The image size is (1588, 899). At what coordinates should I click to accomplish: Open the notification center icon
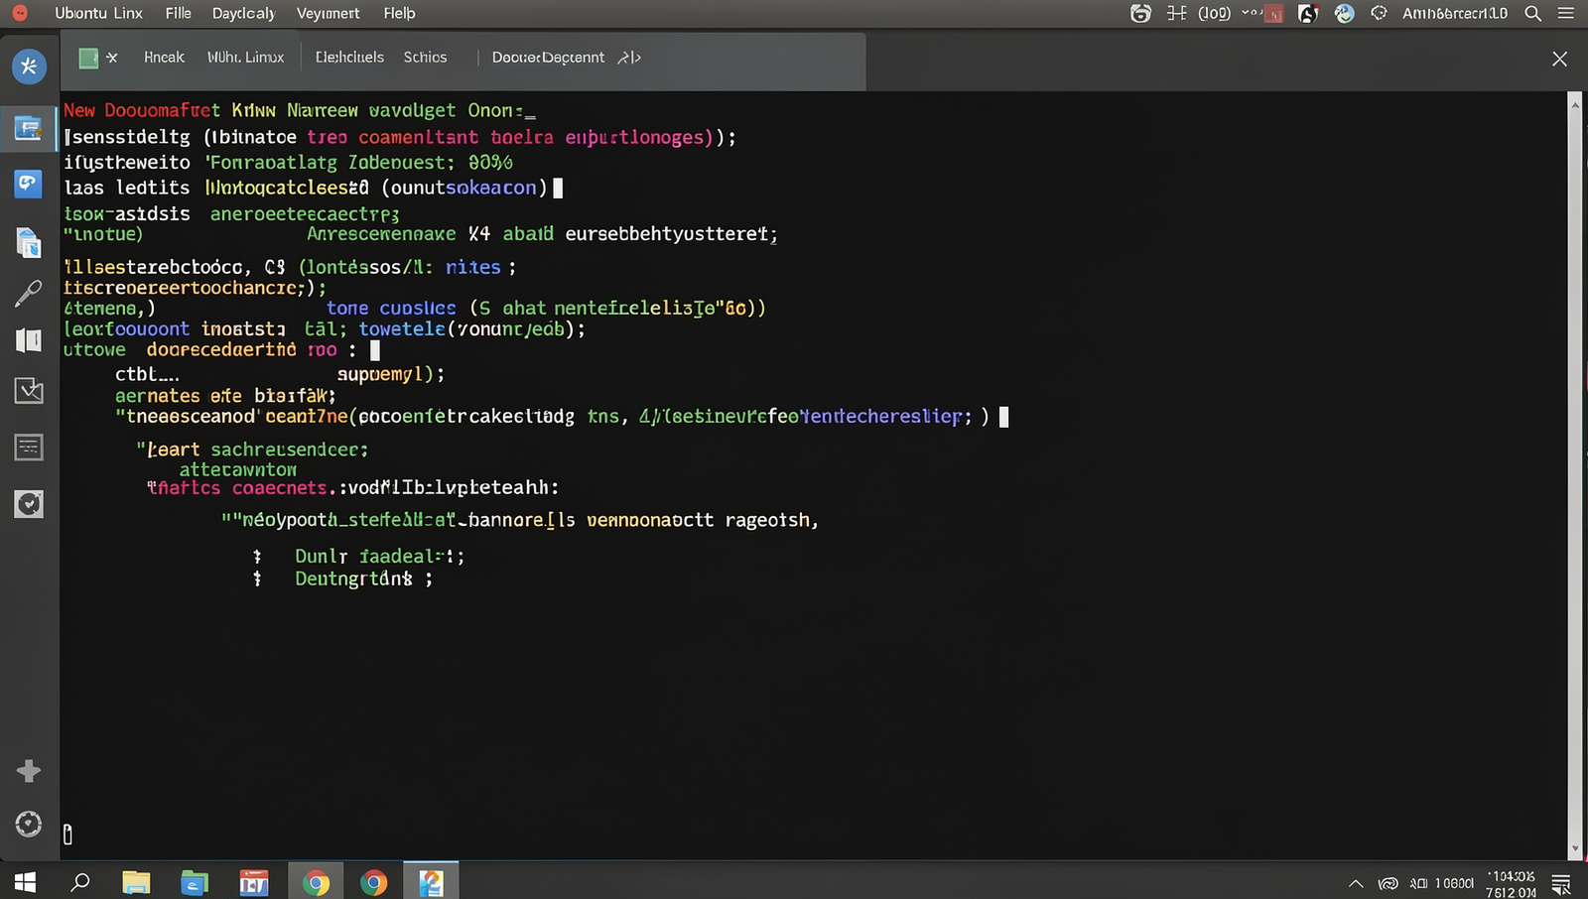pyautogui.click(x=1561, y=883)
